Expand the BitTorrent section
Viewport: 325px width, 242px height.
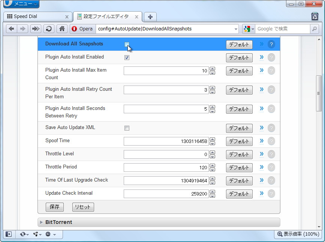[x=159, y=222]
